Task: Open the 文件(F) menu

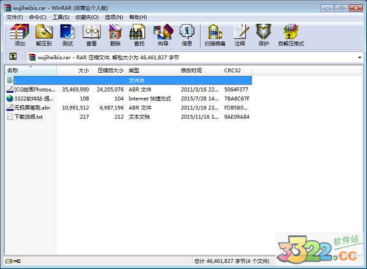Action: pos(15,17)
